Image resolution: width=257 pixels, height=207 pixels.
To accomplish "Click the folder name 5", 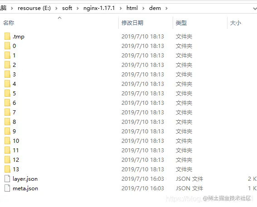I will (14, 93).
